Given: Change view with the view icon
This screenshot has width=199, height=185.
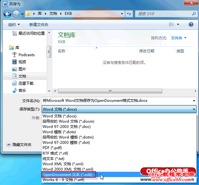Looking at the screenshot, I should click(x=172, y=24).
